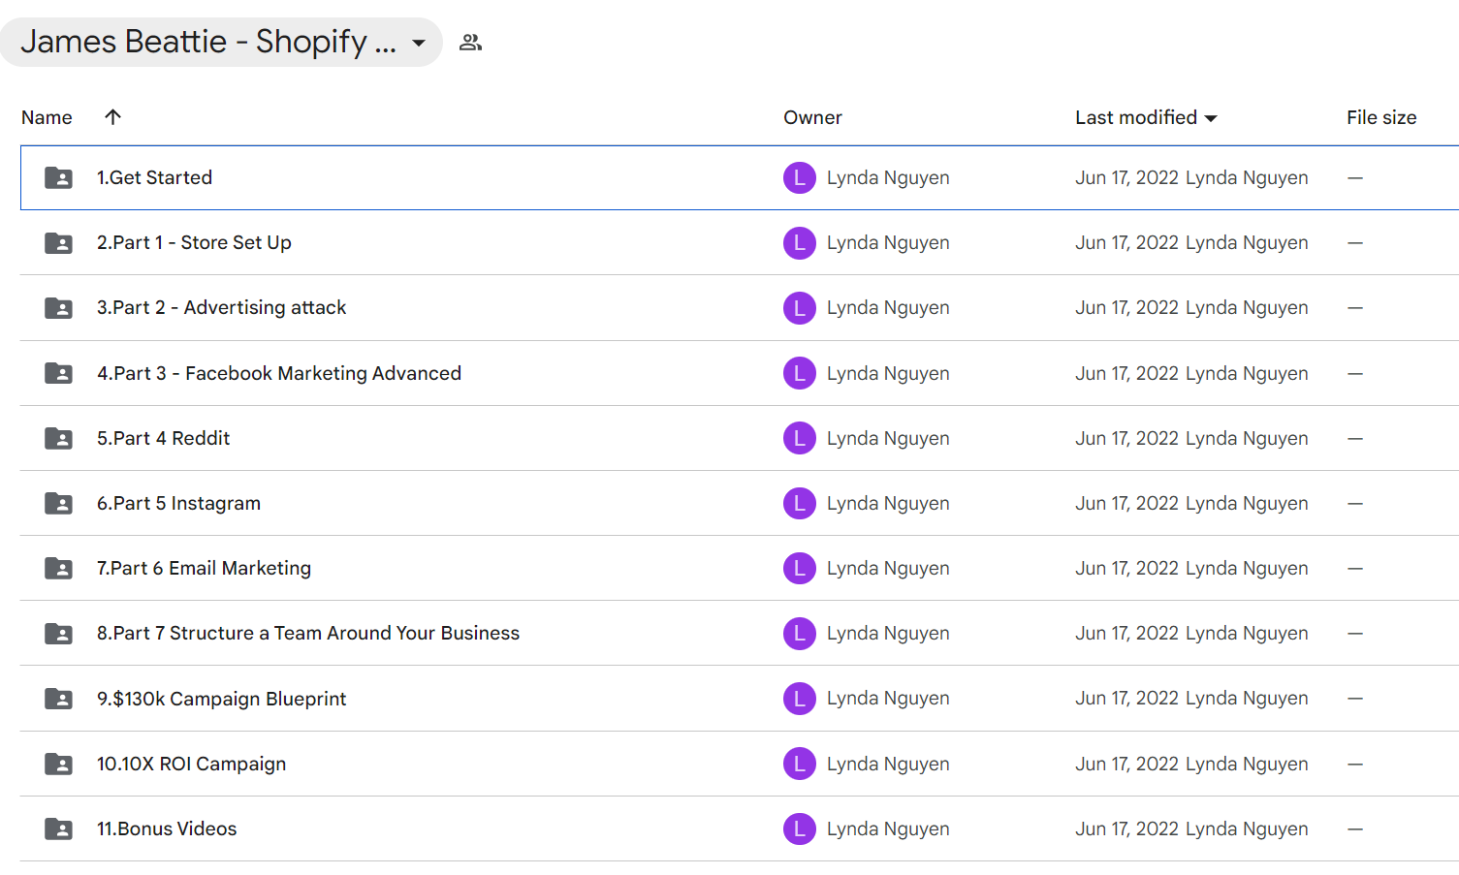1459x875 pixels.
Task: Click owner avatar in 2.Part 1 - Store Set Up row
Action: (800, 242)
